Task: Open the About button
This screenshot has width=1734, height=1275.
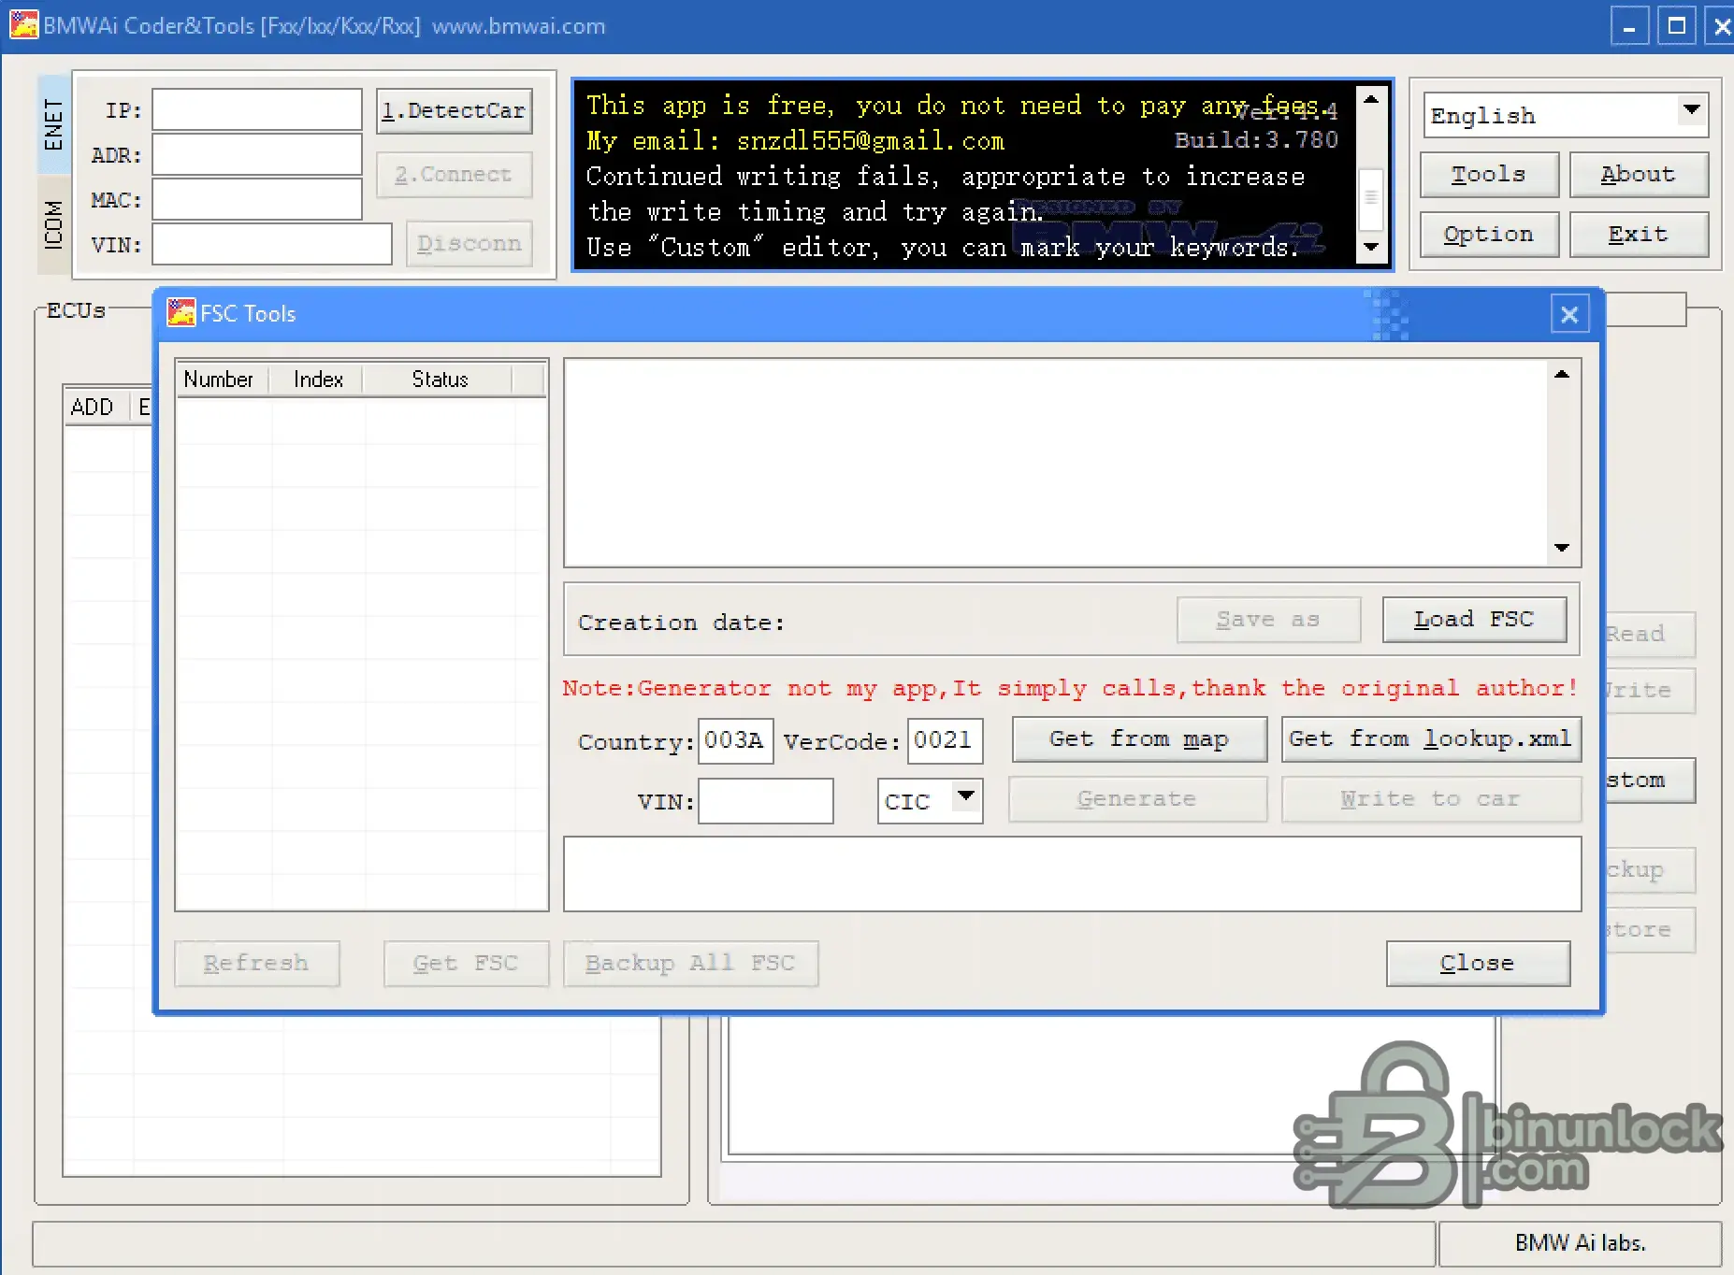Action: pos(1639,175)
